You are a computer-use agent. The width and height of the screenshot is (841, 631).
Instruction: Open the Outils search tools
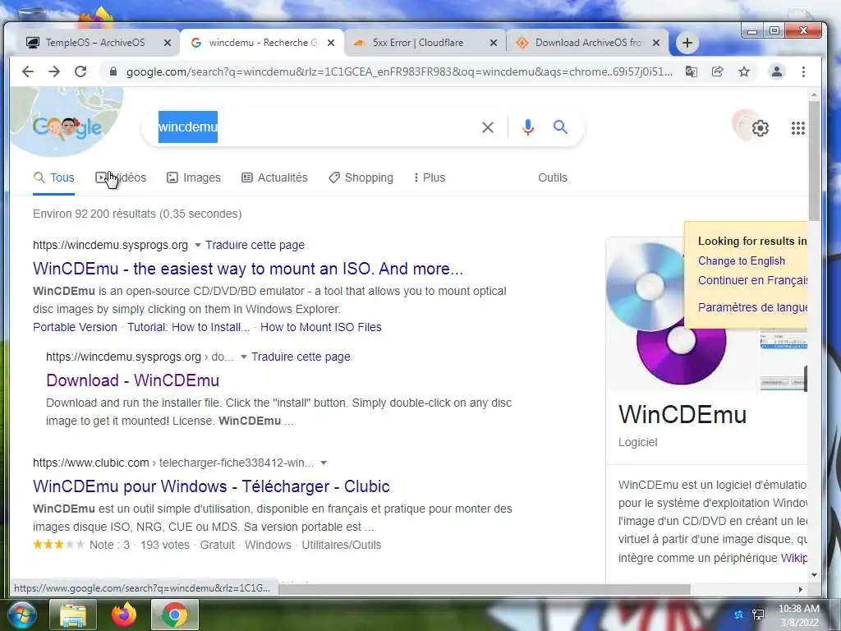coord(553,177)
